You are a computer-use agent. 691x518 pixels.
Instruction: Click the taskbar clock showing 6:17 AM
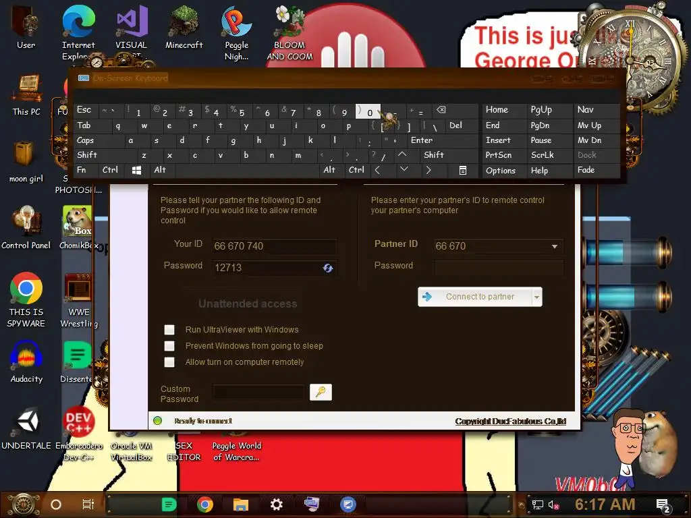pyautogui.click(x=605, y=505)
